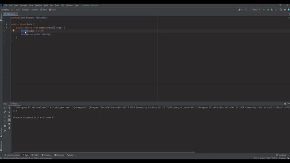Open the Problems tool window
The height and width of the screenshot is (163, 290).
coord(46,155)
